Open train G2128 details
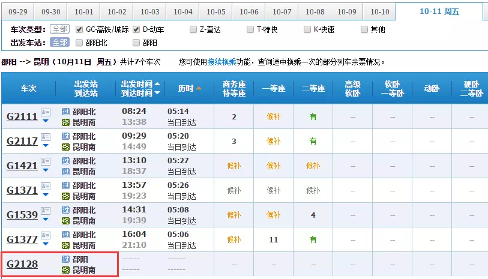The image size is (488, 279). (x=22, y=264)
